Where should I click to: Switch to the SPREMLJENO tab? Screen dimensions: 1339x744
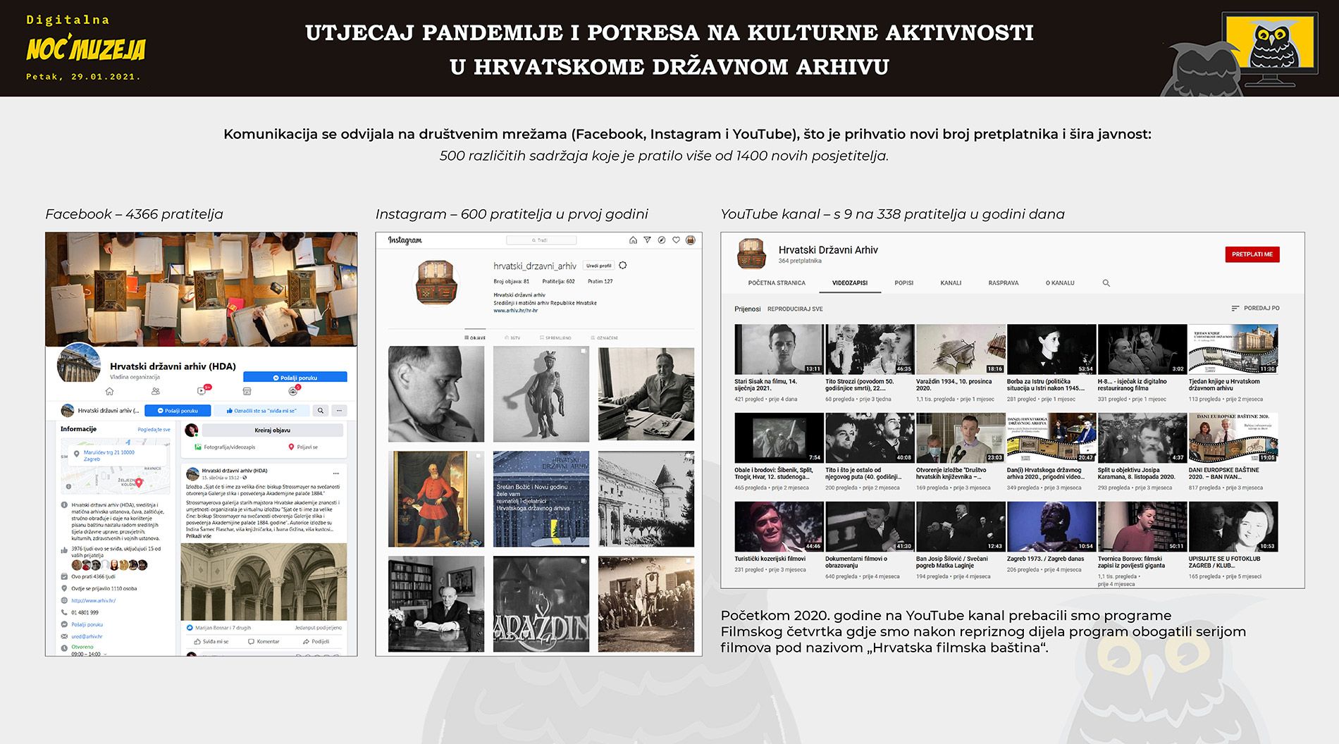pos(555,337)
